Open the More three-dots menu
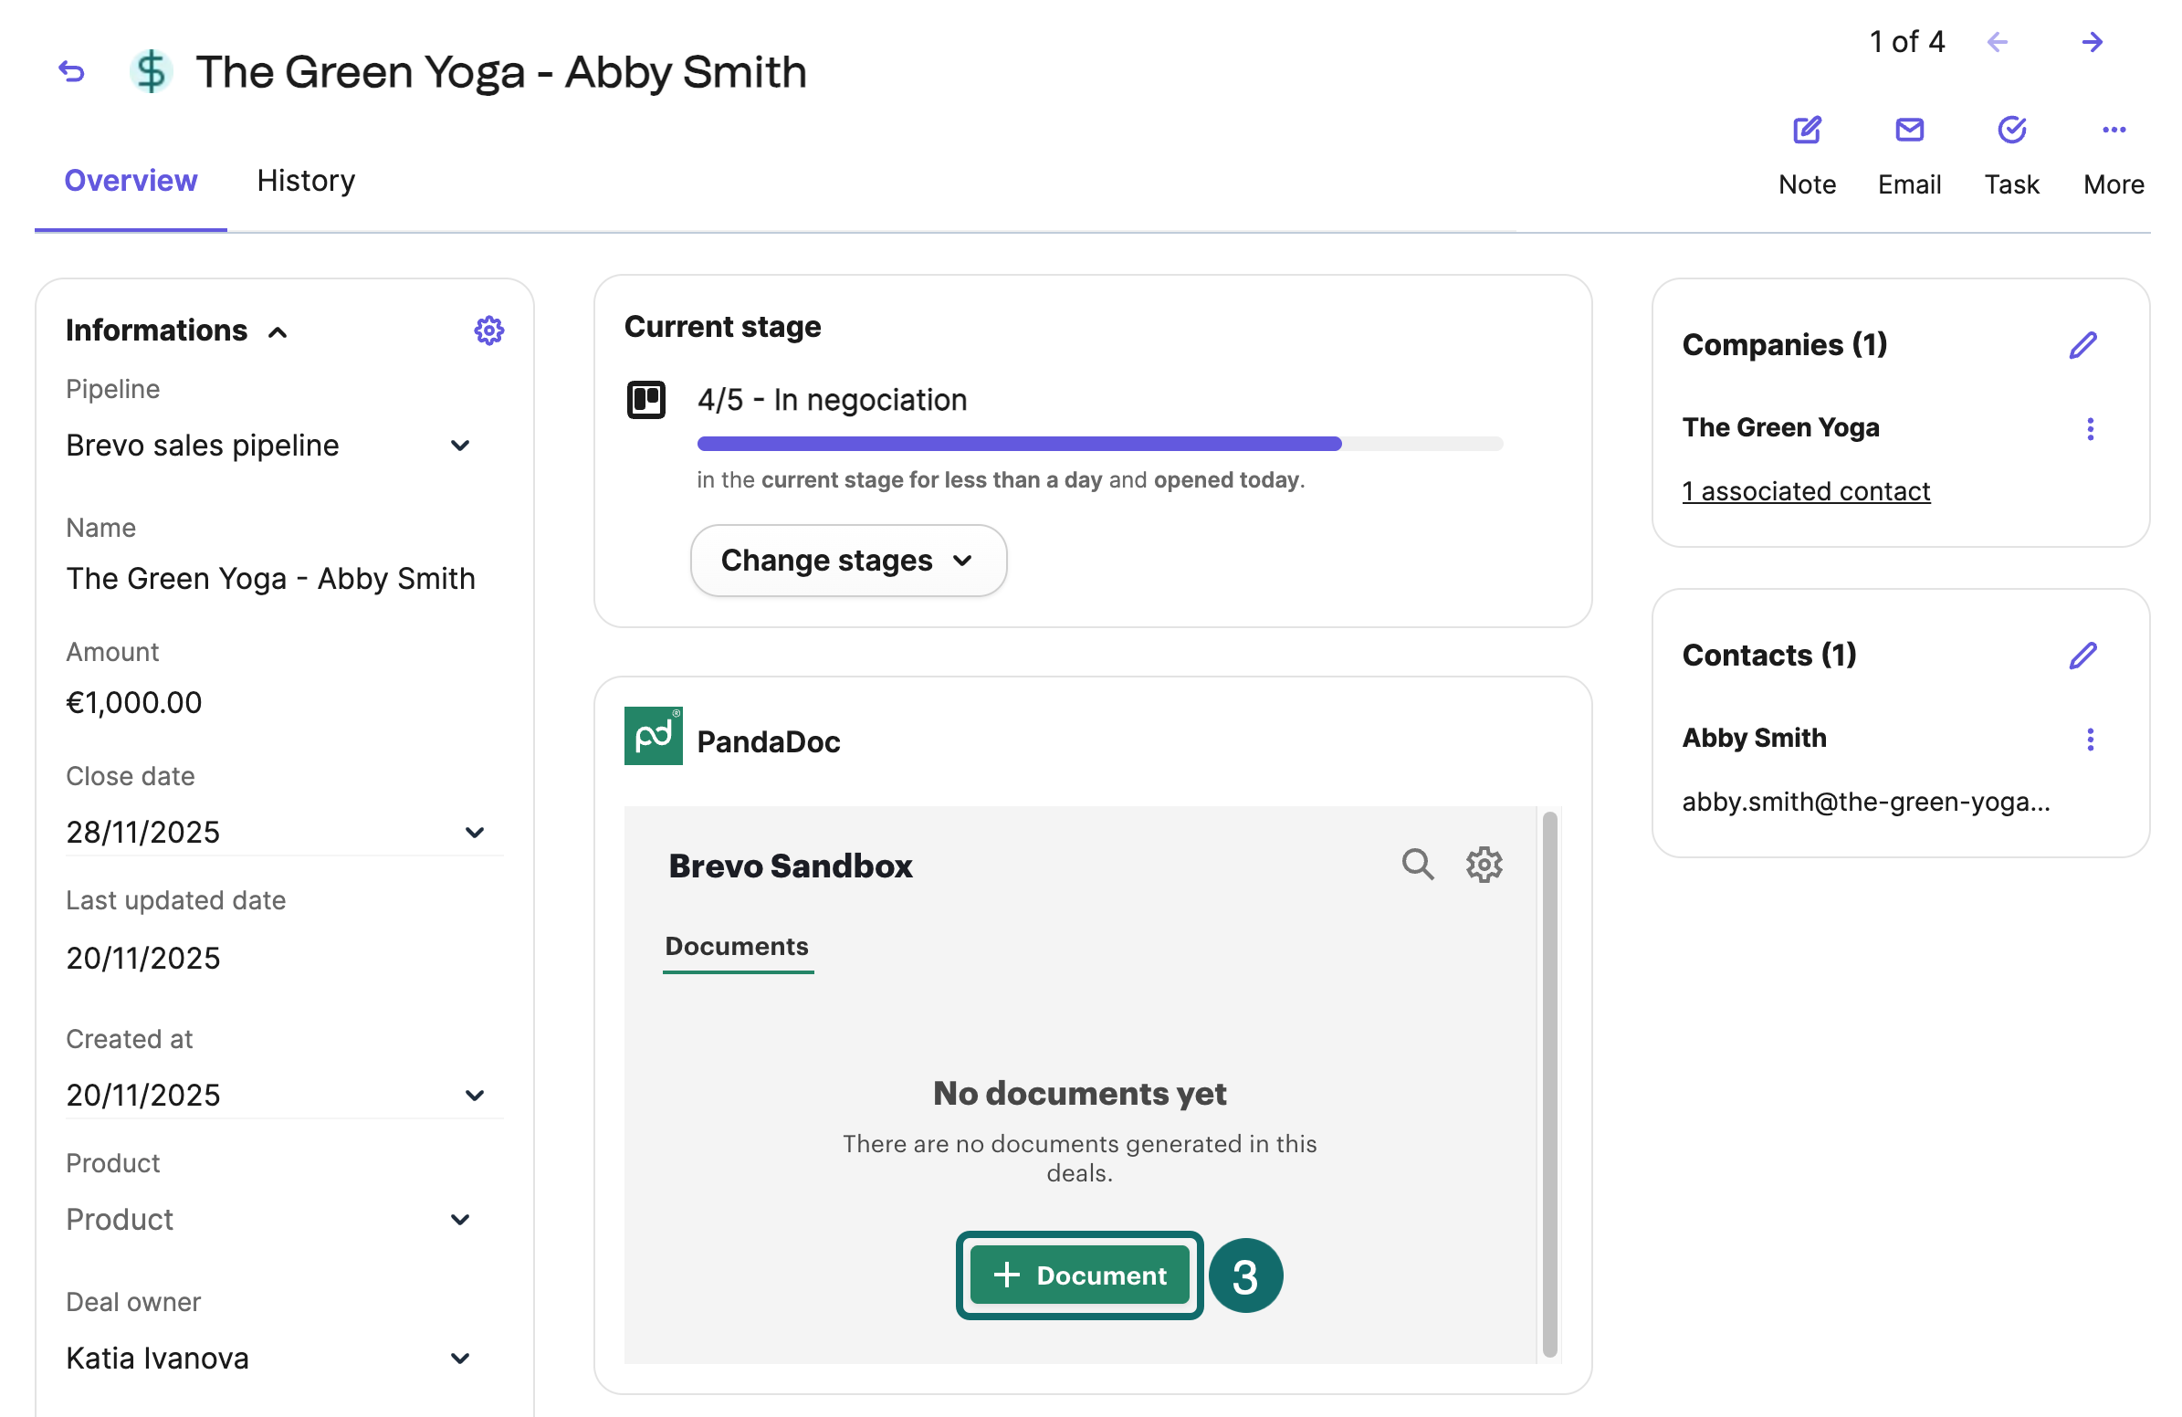 point(2114,131)
